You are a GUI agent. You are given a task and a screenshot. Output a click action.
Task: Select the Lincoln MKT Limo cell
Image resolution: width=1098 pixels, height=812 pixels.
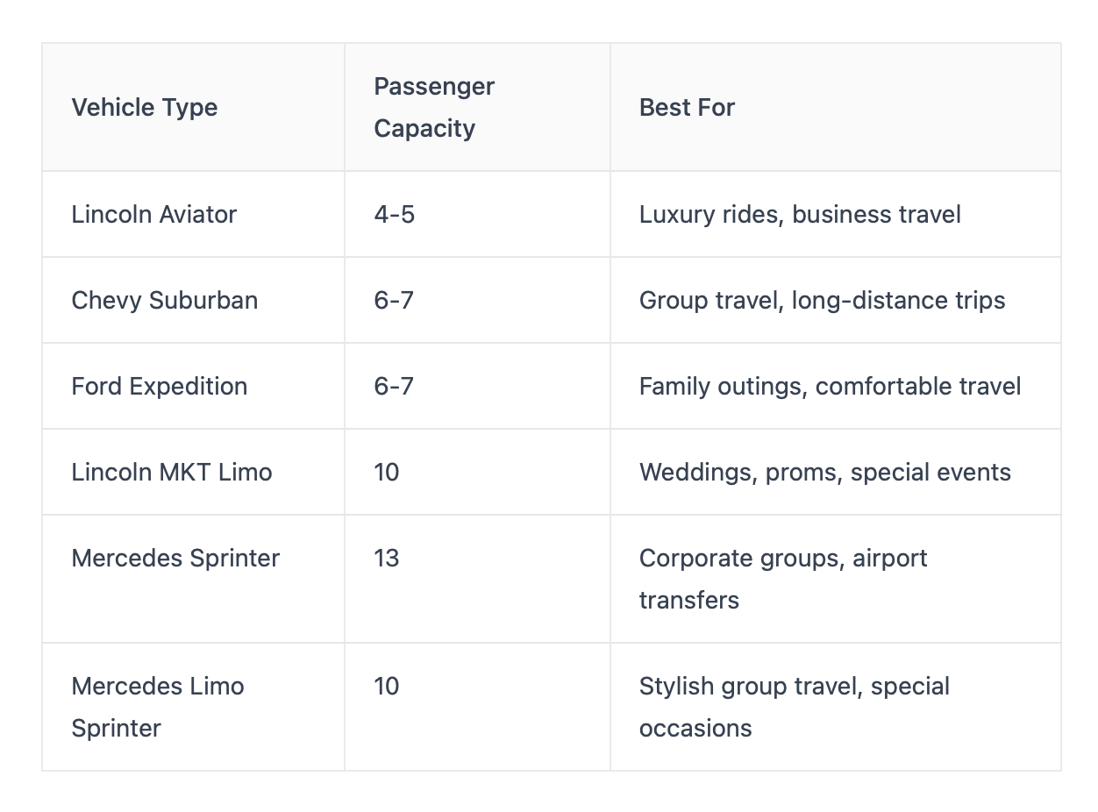point(193,472)
